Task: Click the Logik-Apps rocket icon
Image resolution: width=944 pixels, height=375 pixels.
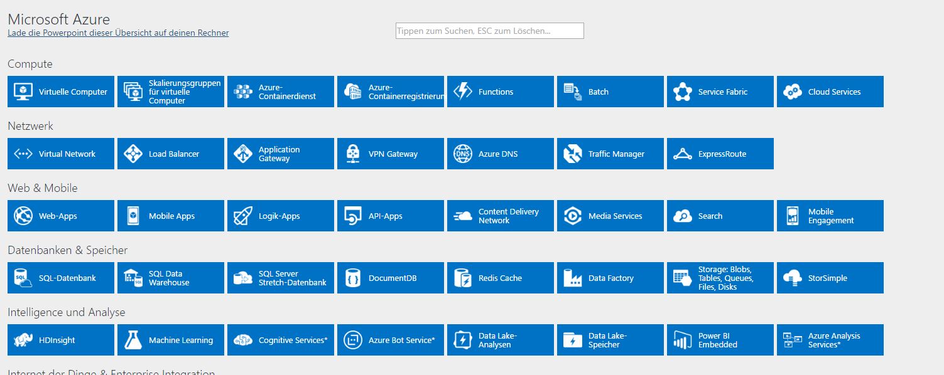Action: [243, 216]
